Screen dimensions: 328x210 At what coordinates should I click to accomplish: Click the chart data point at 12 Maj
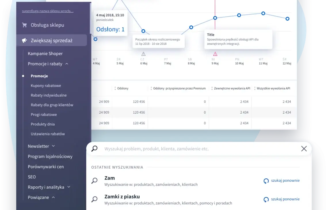[287, 19]
